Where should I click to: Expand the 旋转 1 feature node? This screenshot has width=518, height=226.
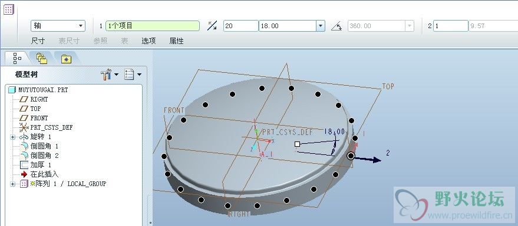tap(13, 137)
